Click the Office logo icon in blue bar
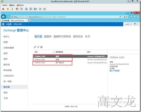141x112 pixels. [x=3, y=24]
